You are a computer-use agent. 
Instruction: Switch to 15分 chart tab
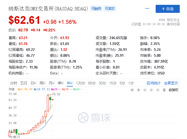pos(113,83)
